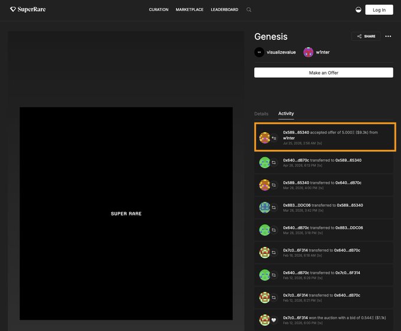Open recipient 0x7c0...6F314 on Feb 12 6:29 PM row
Viewport: 401px width, 331px height.
click(x=347, y=273)
